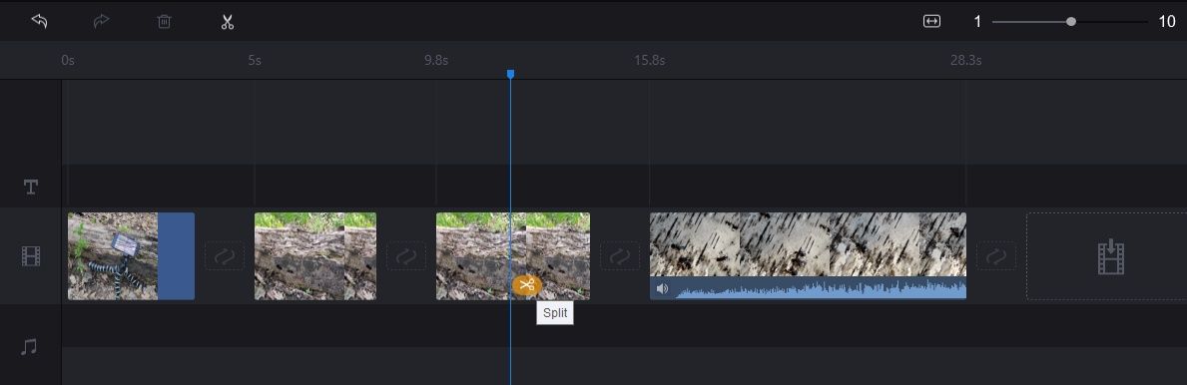Click the undo arrow icon
The image size is (1187, 385).
tap(39, 21)
